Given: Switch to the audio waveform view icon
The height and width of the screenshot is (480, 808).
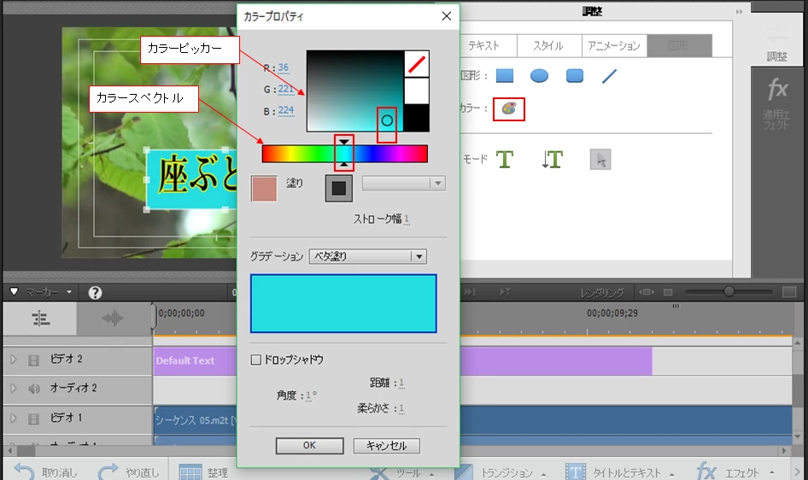Looking at the screenshot, I should [x=113, y=319].
